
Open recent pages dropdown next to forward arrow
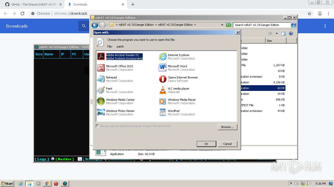coord(107,25)
